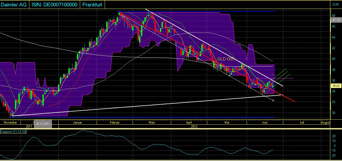
Task: Click price scale value 40
Action: click(334, 59)
